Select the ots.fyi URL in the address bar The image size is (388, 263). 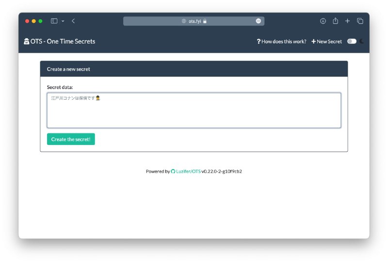(x=194, y=21)
